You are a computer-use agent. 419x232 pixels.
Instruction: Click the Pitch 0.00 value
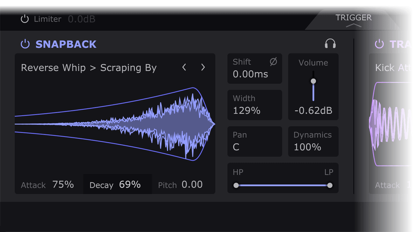coord(192,184)
